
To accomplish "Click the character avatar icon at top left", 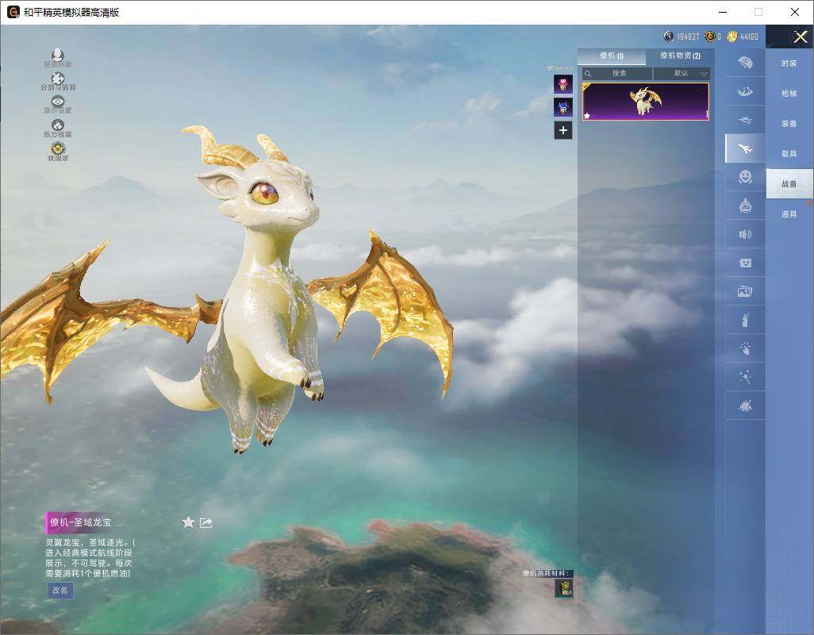I will (x=58, y=55).
